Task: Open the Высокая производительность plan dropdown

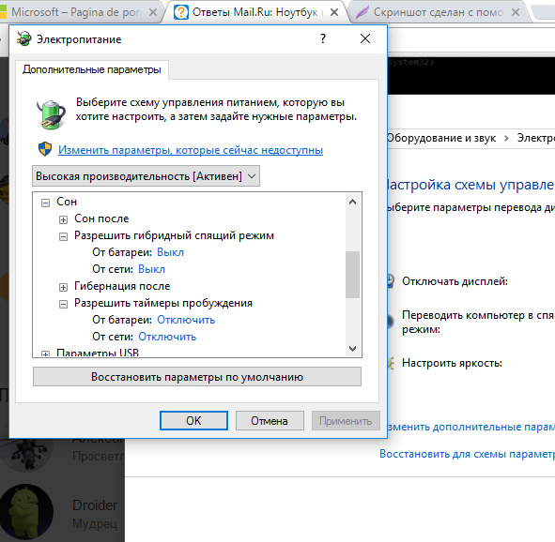Action: point(146,176)
